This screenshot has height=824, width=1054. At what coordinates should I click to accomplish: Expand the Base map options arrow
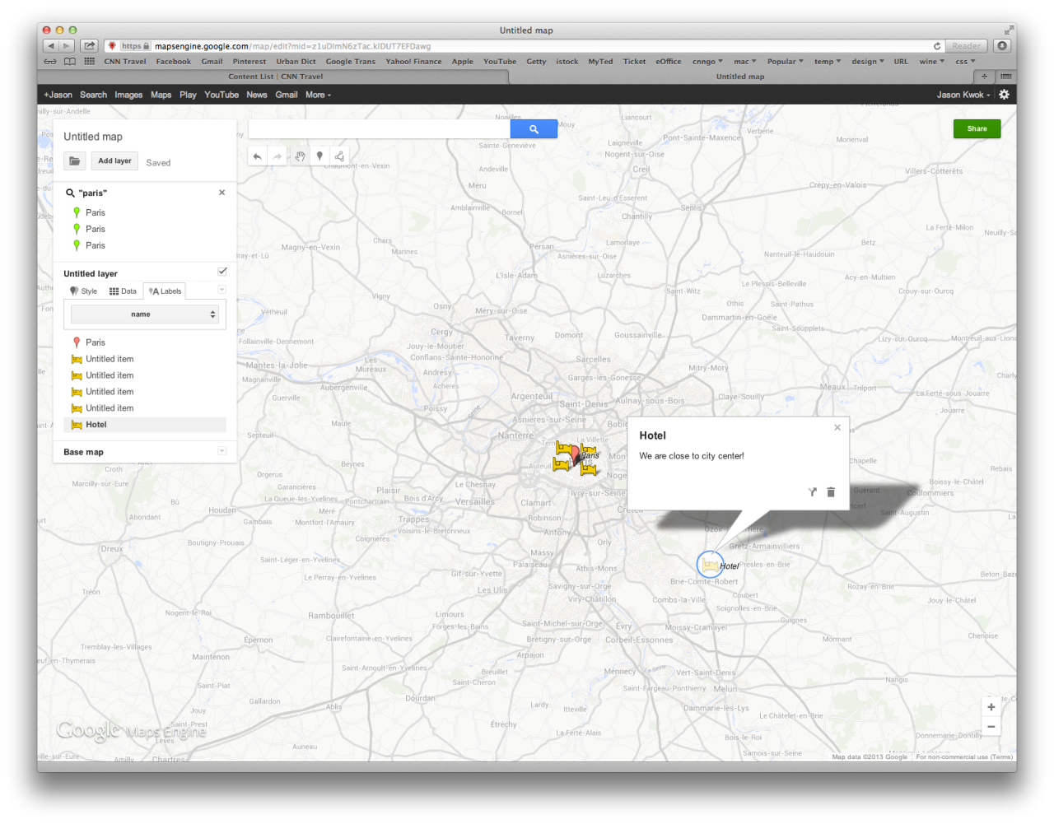(x=222, y=451)
